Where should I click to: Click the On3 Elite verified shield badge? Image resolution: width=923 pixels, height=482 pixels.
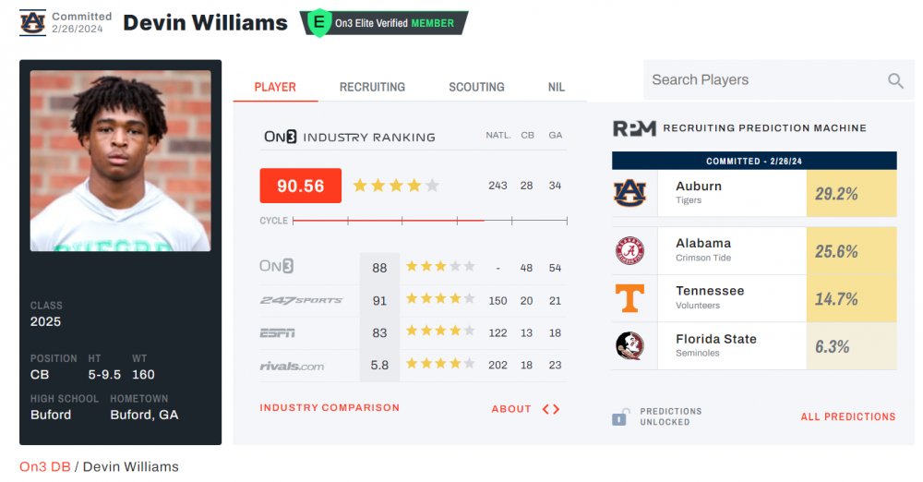click(319, 23)
